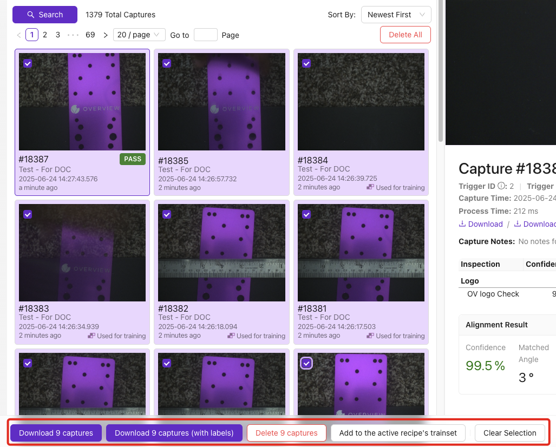
Task: Go to page 69 in pagination
Action: tap(90, 35)
